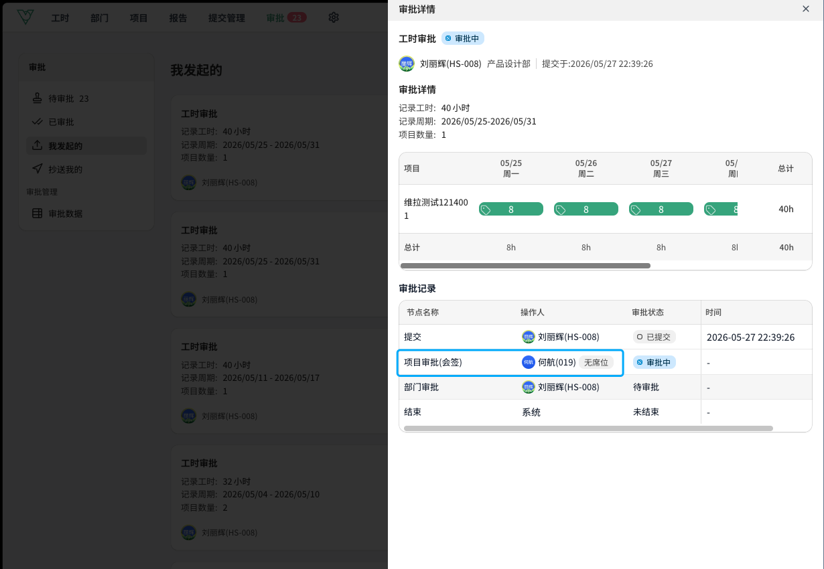Click the 抄送我的 paper plane icon
The height and width of the screenshot is (569, 824).
[38, 169]
